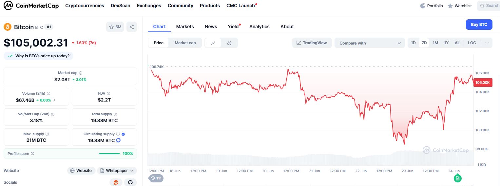Screen dimensions: 500x186
Task: Open the Bitcoin Website link
Action: click(81, 171)
